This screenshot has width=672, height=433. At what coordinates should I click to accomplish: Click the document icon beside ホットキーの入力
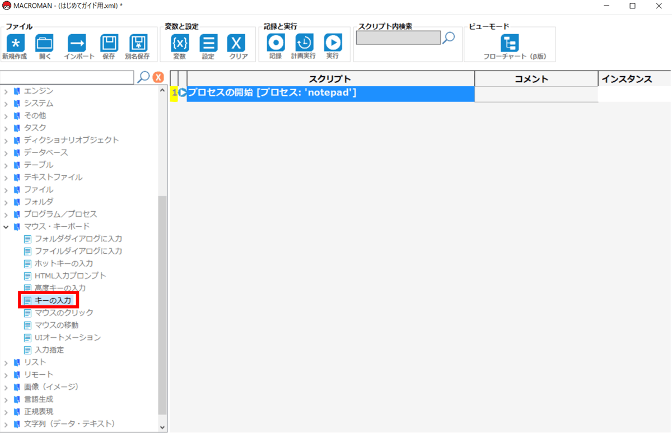27,263
